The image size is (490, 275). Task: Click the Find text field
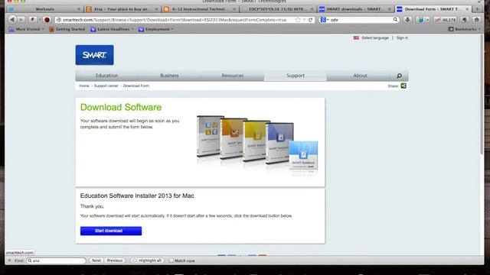(56, 260)
